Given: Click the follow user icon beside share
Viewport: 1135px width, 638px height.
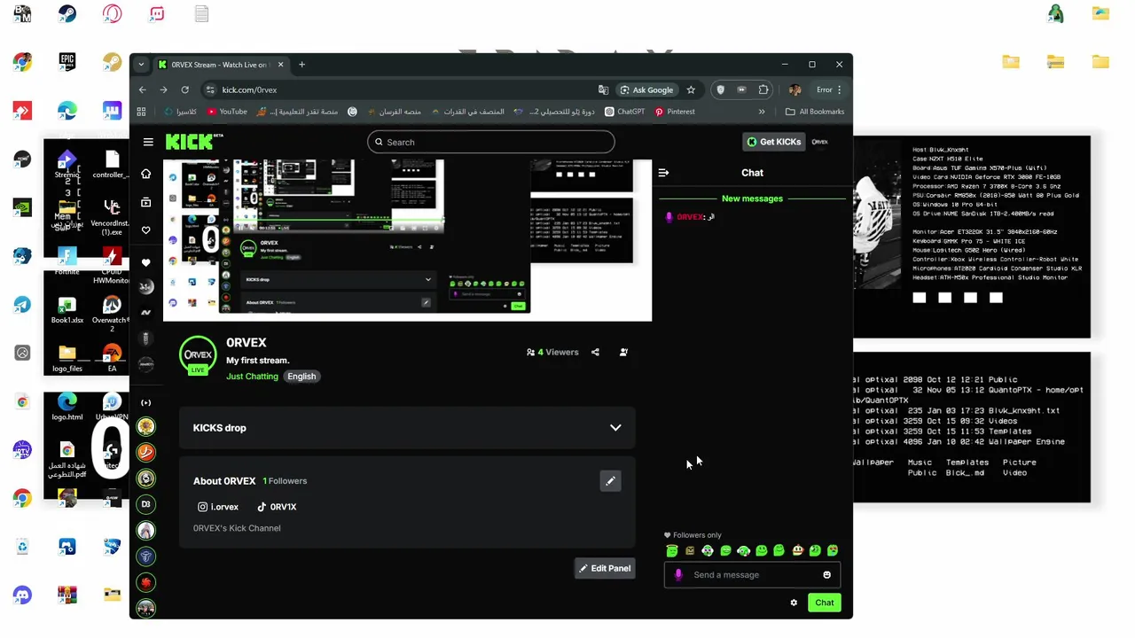Looking at the screenshot, I should click(623, 352).
